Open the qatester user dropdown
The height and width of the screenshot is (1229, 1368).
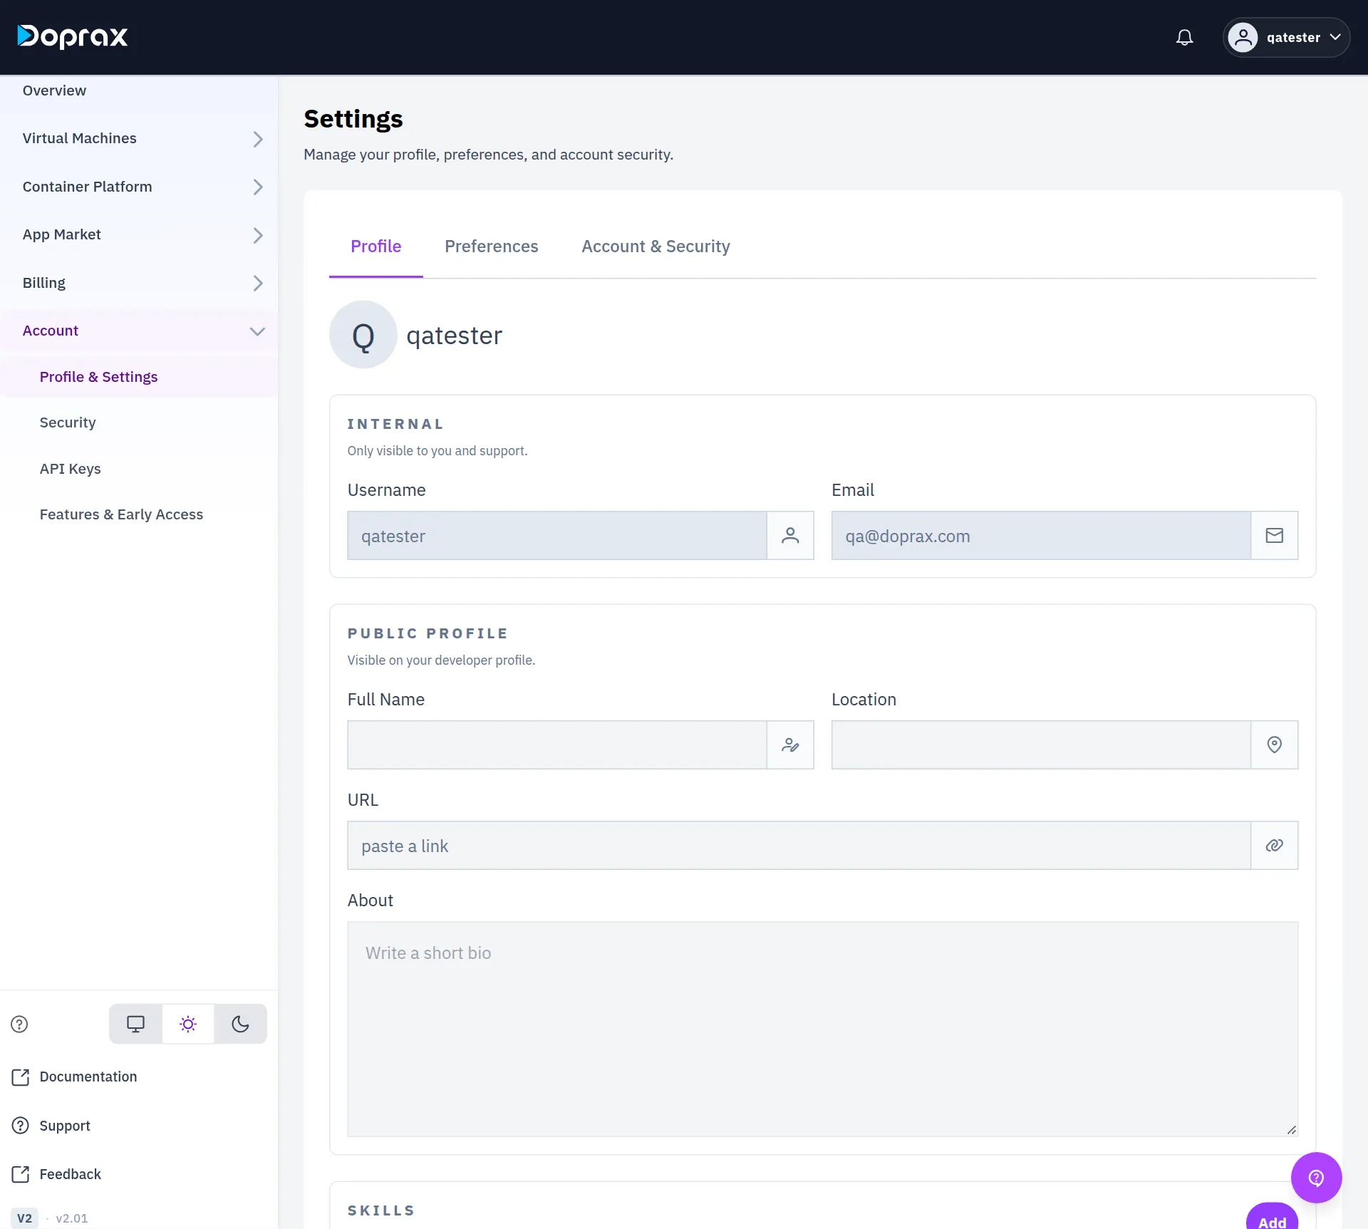1286,37
